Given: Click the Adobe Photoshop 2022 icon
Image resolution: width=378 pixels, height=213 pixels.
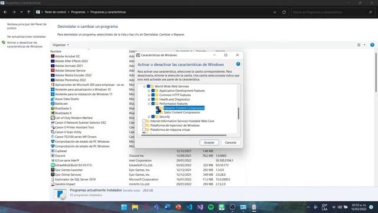Looking at the screenshot, I should tap(53, 80).
